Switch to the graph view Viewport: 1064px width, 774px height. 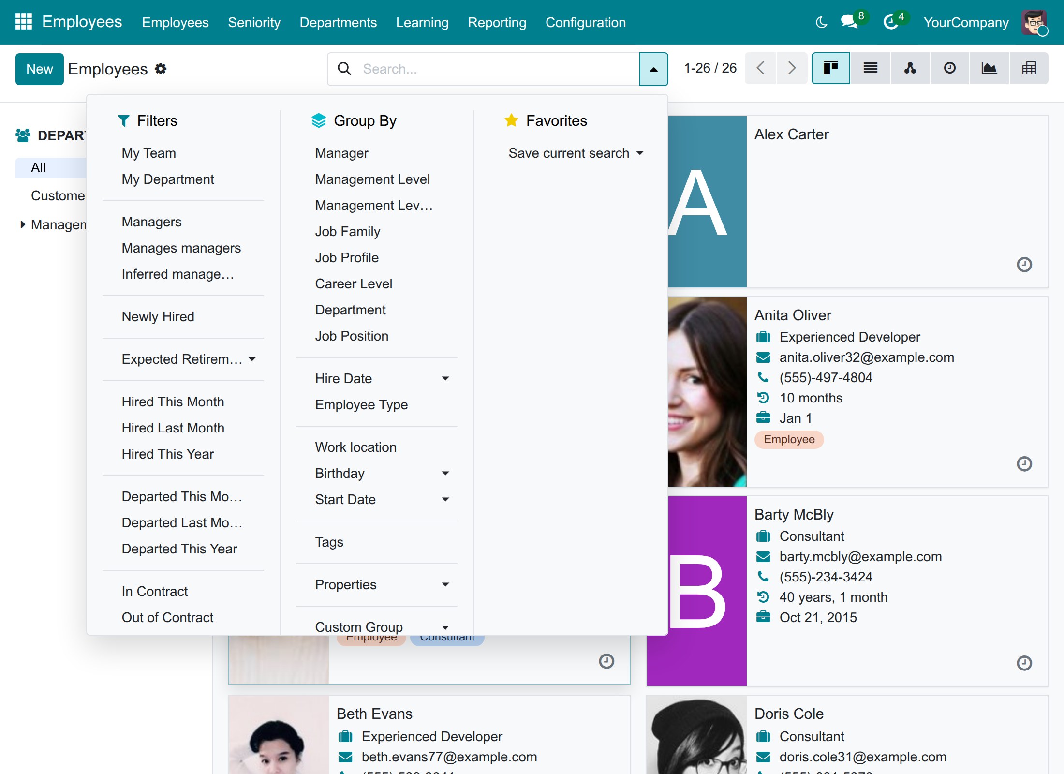989,68
